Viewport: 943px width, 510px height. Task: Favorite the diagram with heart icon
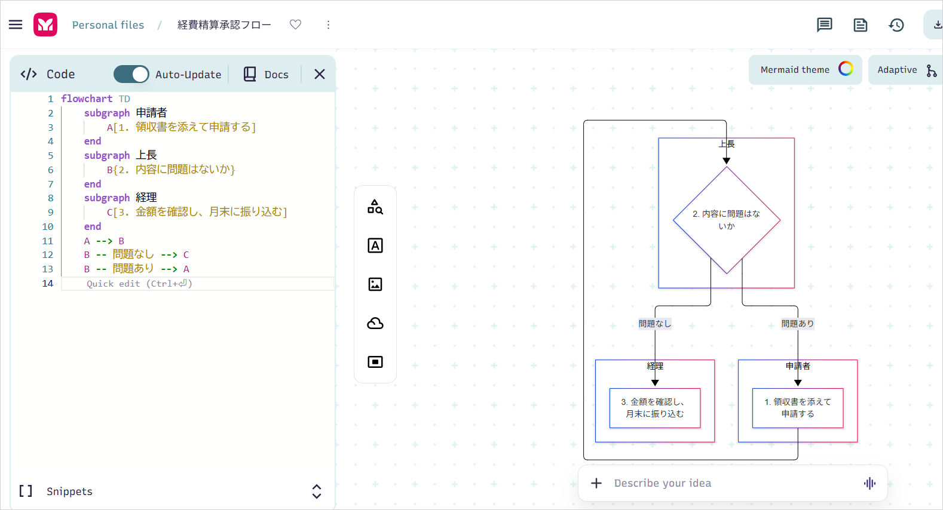295,24
